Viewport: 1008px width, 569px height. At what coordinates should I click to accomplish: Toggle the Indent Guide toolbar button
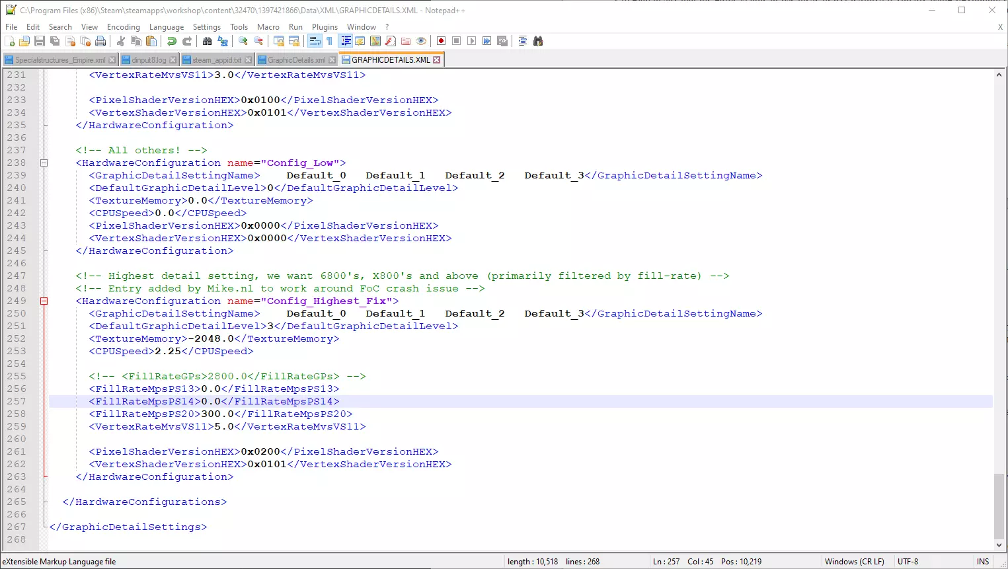[x=346, y=41]
